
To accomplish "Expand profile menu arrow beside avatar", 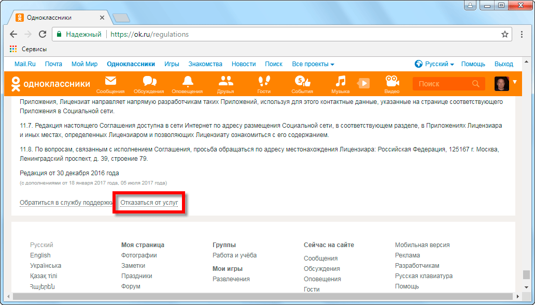I will click(x=515, y=82).
